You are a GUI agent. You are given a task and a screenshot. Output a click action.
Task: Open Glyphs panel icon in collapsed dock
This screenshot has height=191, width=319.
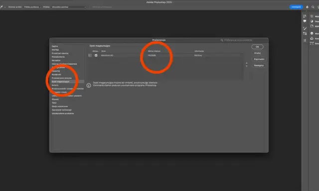point(305,41)
